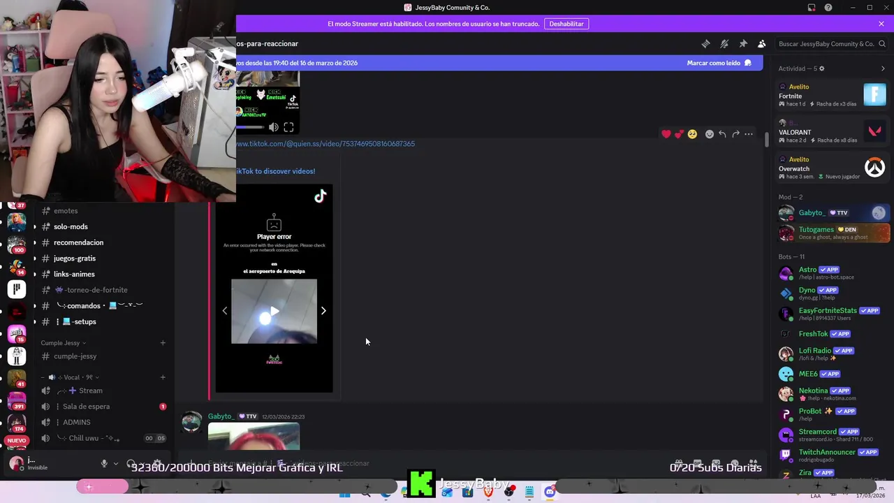
Task: Click Deshabilitar streamer mode button
Action: point(566,24)
